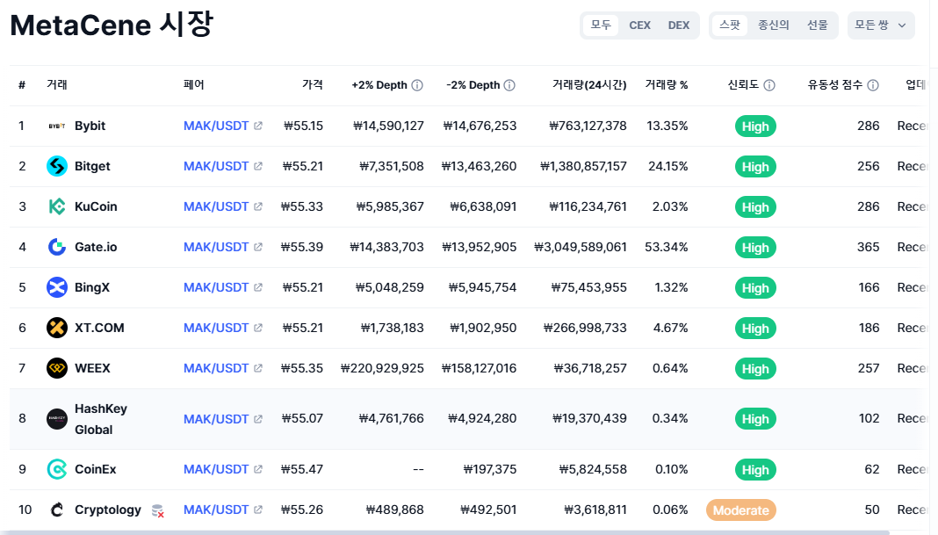
Task: Click the High badge in Bybit row
Action: 755,127
